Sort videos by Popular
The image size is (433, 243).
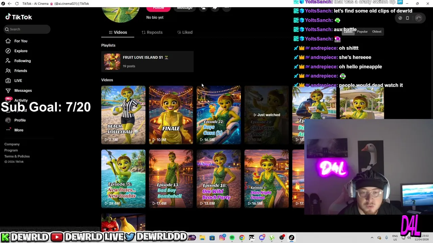tap(362, 32)
